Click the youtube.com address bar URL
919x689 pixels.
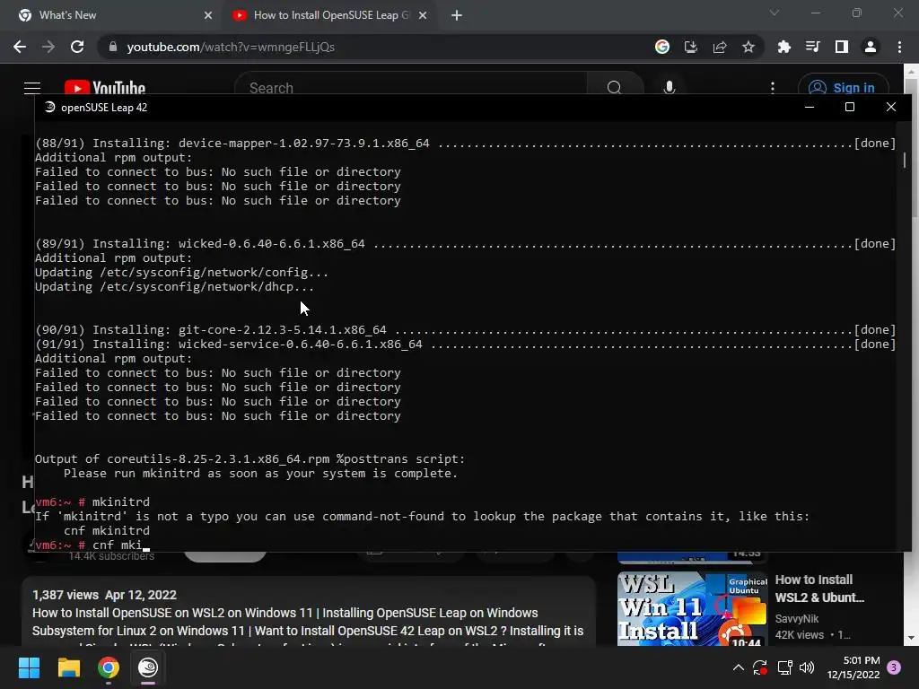(231, 47)
